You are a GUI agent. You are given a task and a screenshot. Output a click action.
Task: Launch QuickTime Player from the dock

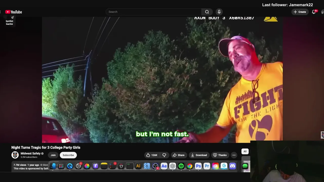tap(70, 166)
